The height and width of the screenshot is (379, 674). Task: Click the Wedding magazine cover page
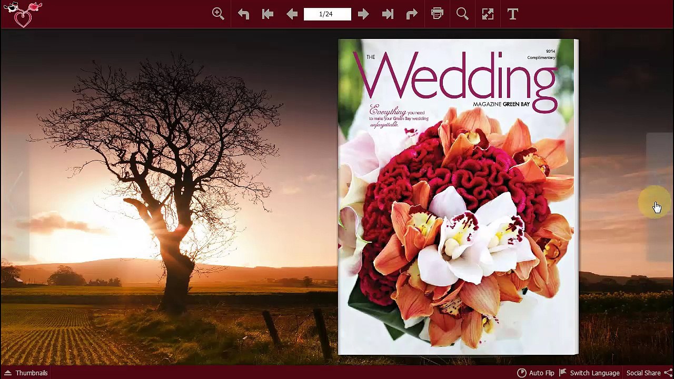[458, 197]
